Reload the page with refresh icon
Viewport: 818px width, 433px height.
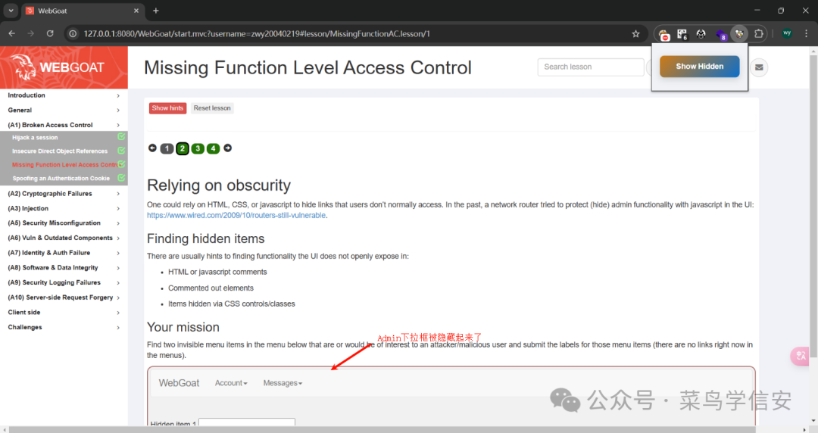50,33
